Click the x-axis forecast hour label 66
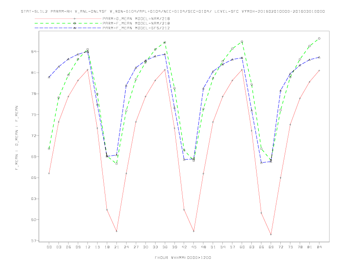This screenshot has height=269, width=348. [x=261, y=247]
